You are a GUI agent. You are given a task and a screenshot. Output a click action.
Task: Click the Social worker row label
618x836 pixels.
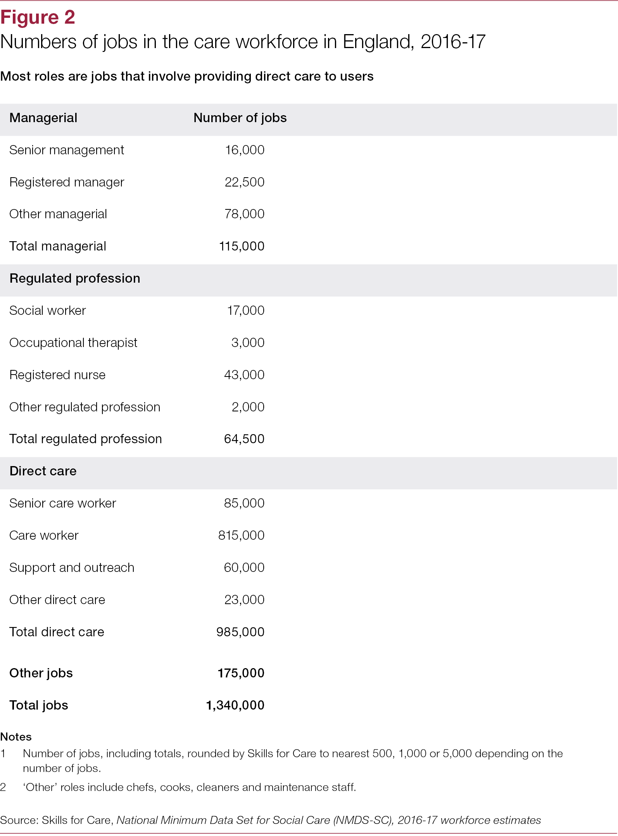pos(48,311)
